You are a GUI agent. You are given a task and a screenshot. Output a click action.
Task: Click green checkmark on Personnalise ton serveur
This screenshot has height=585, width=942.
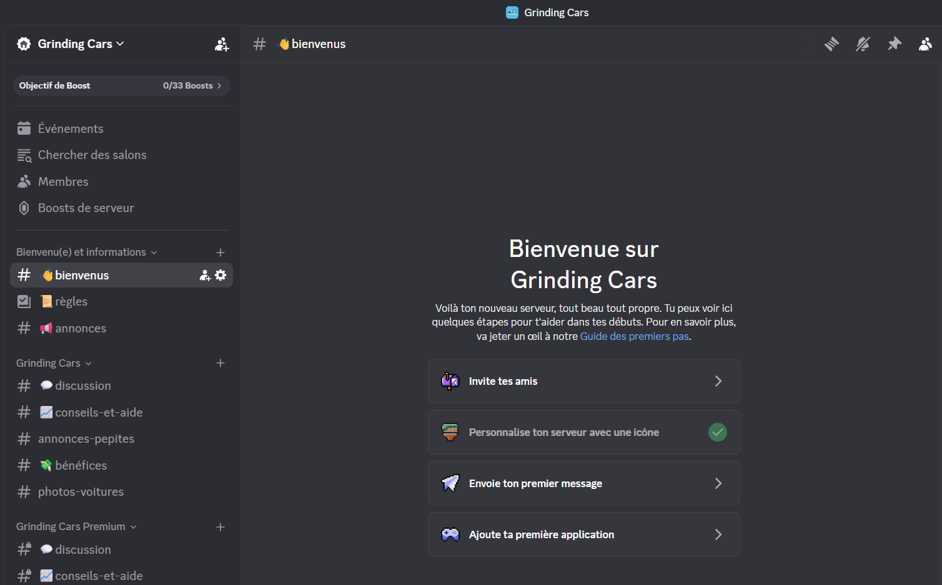tap(718, 432)
